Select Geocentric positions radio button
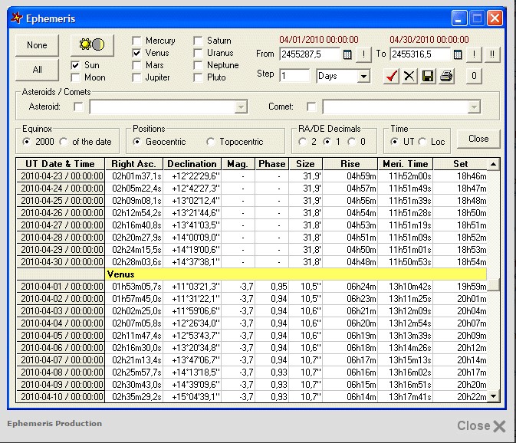This screenshot has width=516, height=443. point(137,142)
